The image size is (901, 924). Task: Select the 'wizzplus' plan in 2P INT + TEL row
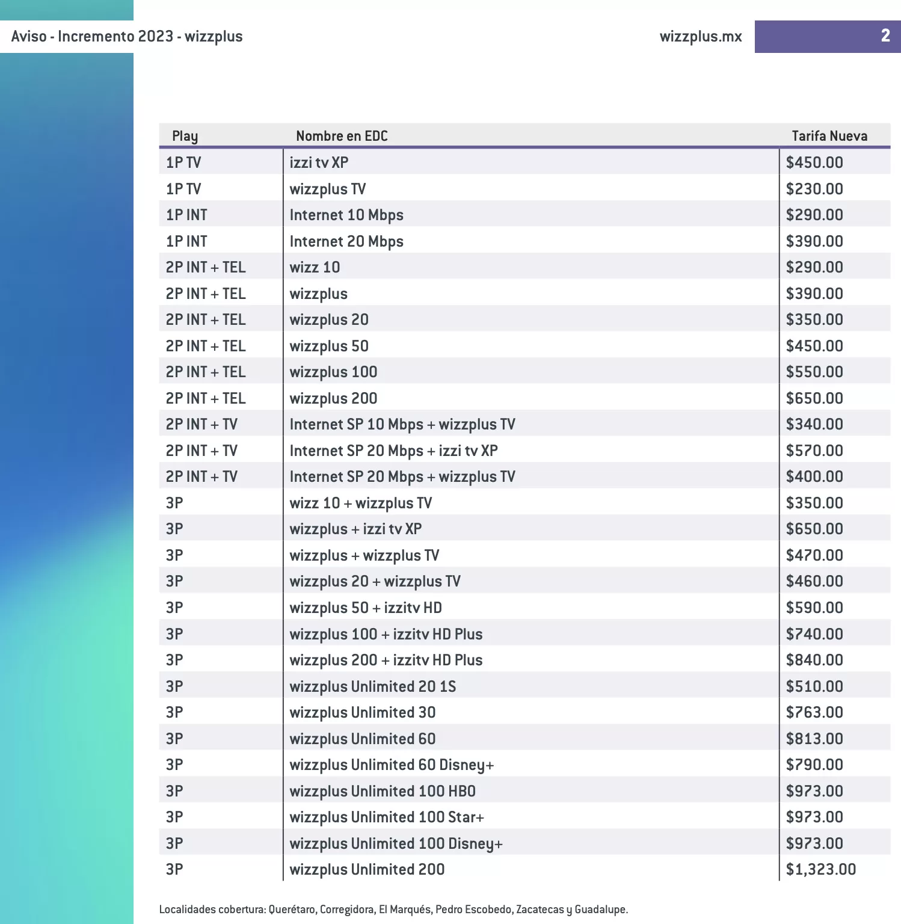pos(319,294)
